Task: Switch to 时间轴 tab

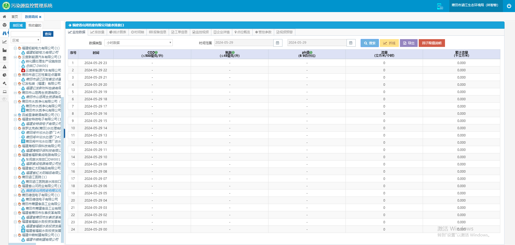Action: (138, 32)
